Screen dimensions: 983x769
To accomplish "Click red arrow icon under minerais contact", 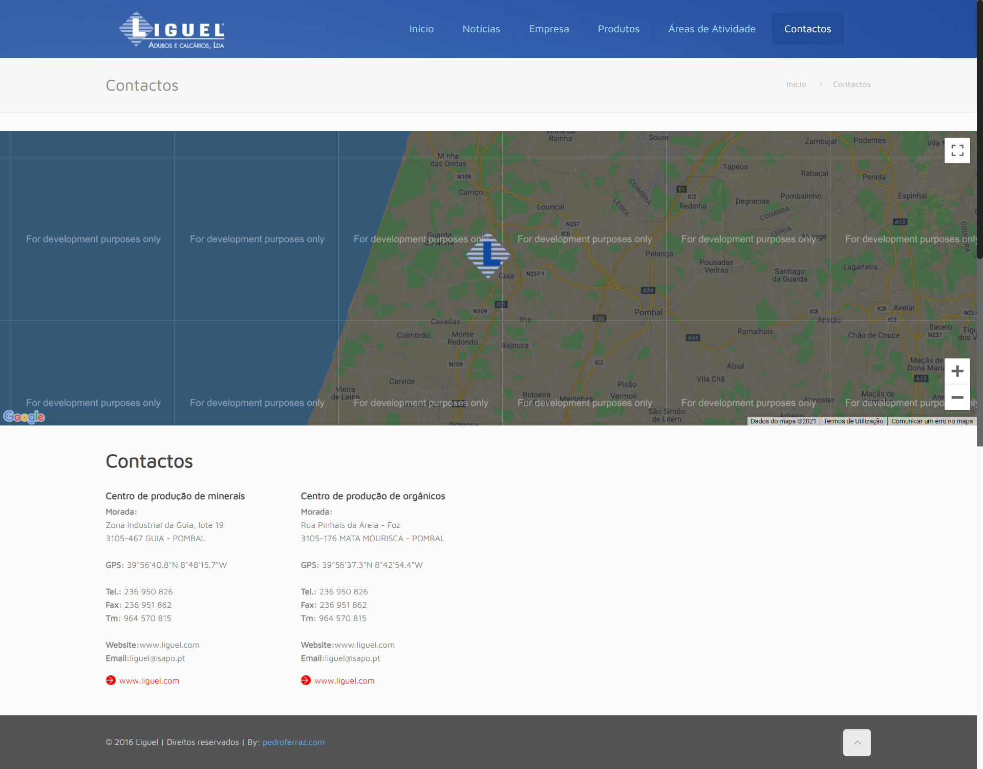I will (111, 680).
